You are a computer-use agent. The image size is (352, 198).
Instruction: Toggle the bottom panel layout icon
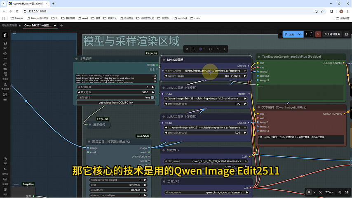pos(347,34)
